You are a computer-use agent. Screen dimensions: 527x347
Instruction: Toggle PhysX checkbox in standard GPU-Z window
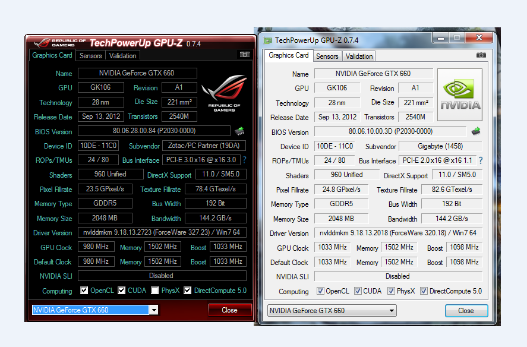[x=391, y=291]
